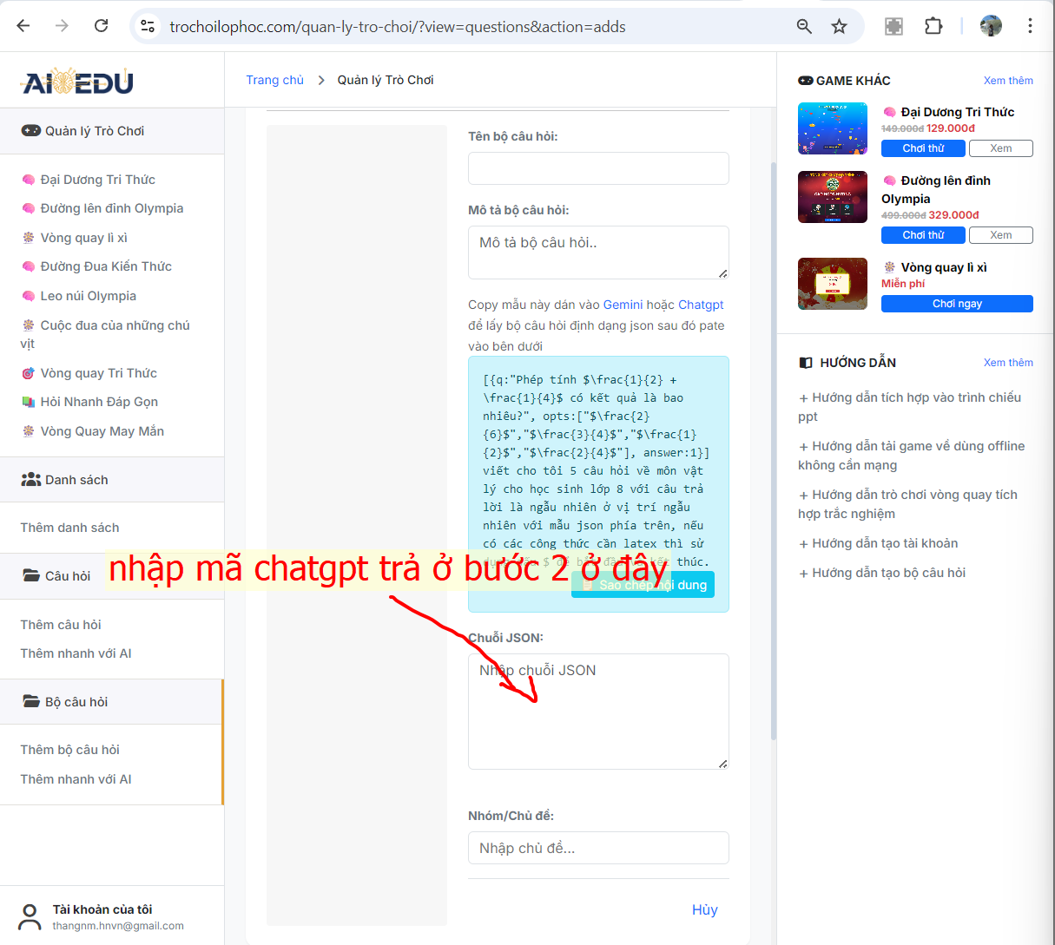The height and width of the screenshot is (945, 1055).
Task: Select Vòng Quay May Mắn from sidebar
Action: [97, 430]
